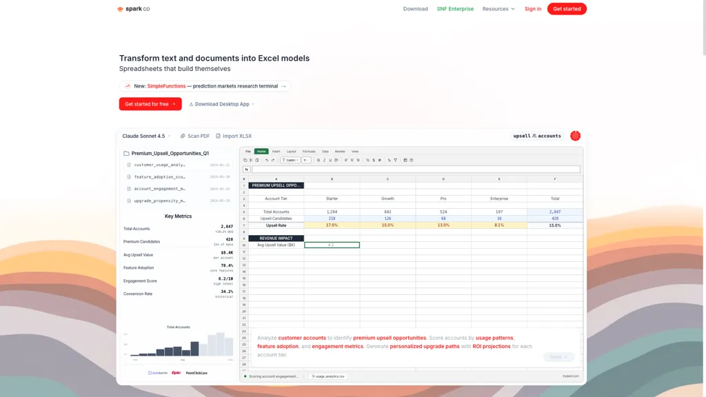706x397 pixels.
Task: Toggle underline formatting in spreadsheet toolbar
Action: pyautogui.click(x=330, y=160)
